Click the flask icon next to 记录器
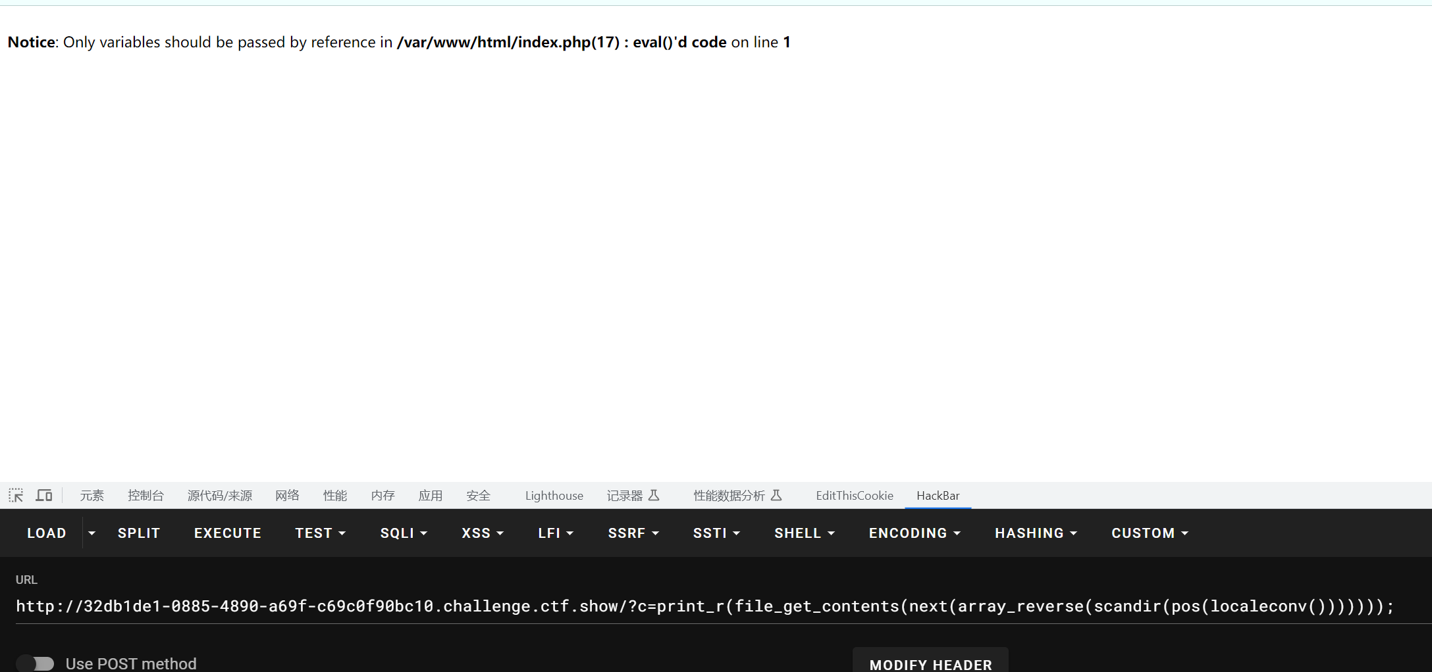 654,495
